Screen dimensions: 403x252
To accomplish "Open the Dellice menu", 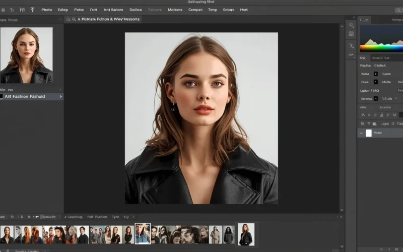I will click(x=136, y=10).
